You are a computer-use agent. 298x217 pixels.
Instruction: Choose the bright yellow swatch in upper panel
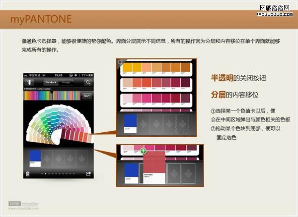127,68
